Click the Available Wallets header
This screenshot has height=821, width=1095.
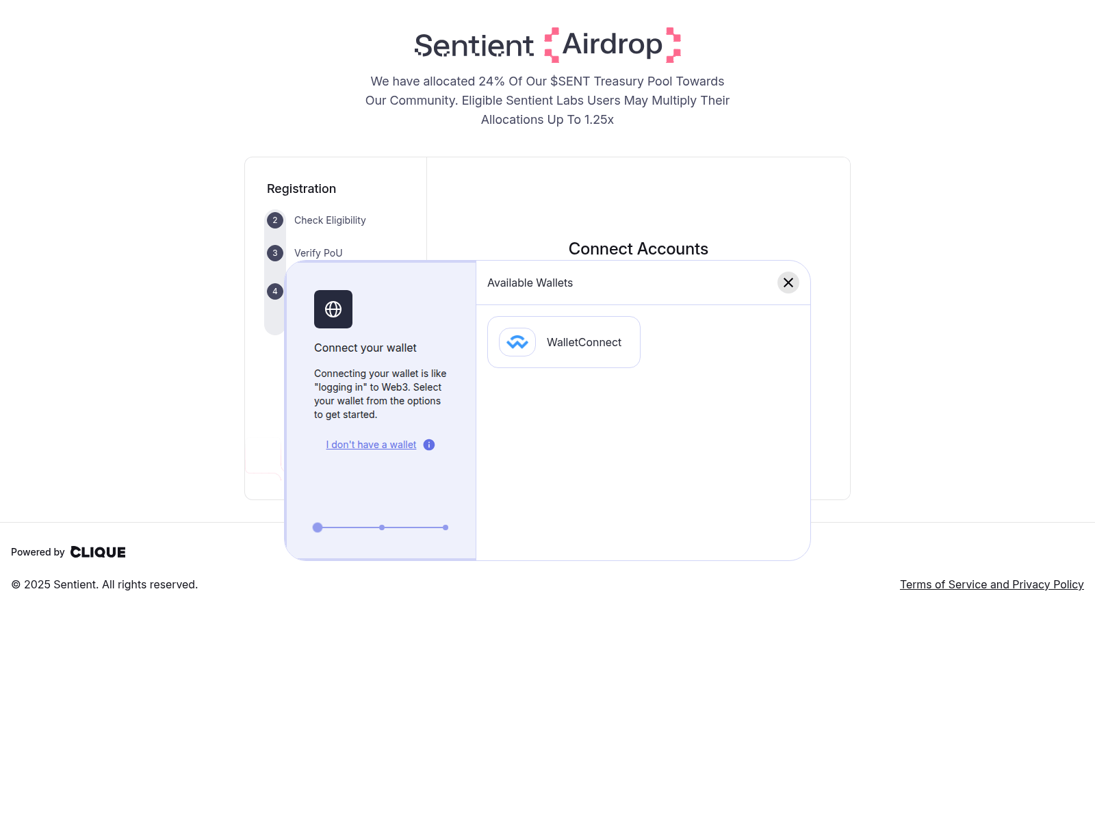point(529,282)
